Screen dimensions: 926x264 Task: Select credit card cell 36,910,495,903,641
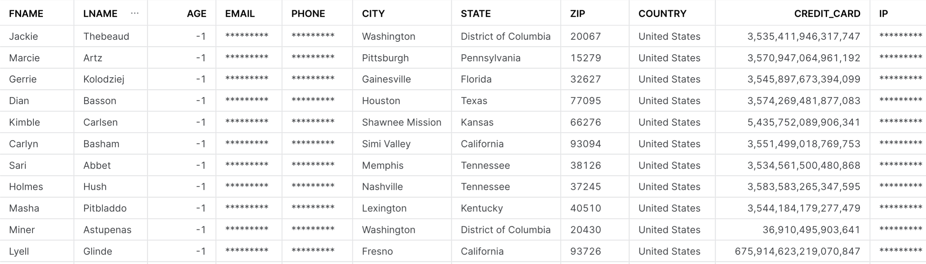[811, 230]
